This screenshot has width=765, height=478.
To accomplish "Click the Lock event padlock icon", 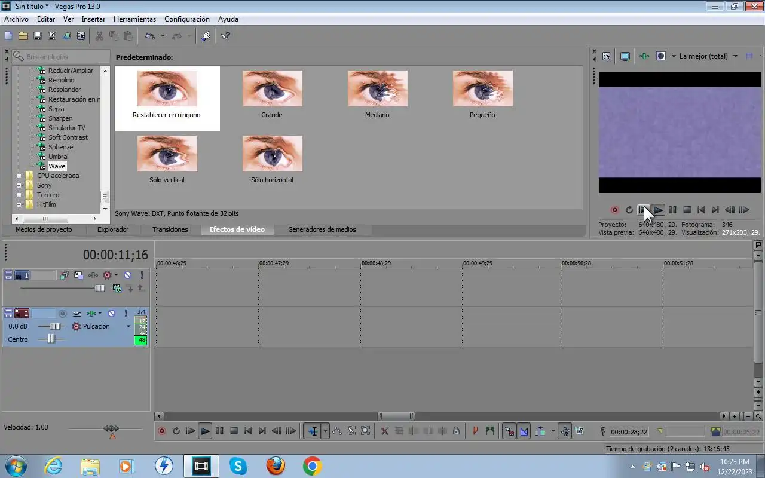I will click(456, 431).
